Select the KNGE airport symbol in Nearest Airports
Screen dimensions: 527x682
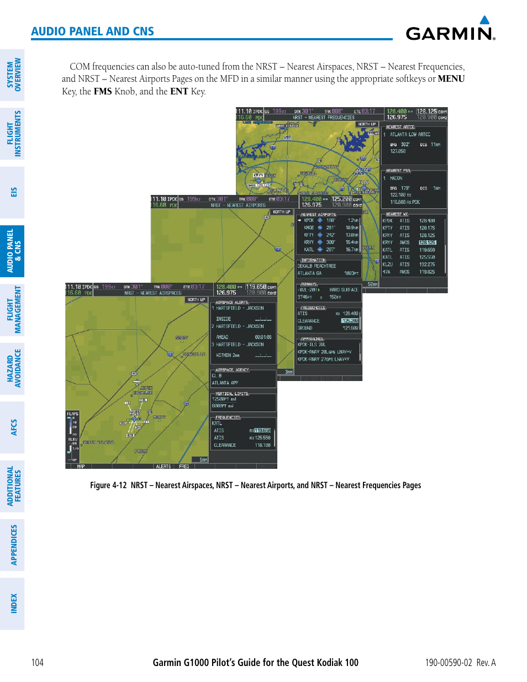[320, 228]
